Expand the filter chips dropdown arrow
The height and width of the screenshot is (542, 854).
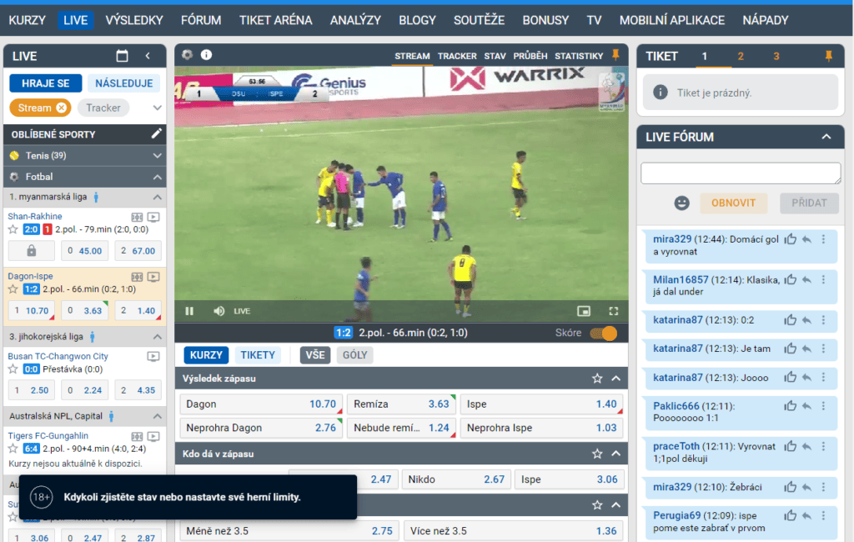click(157, 108)
